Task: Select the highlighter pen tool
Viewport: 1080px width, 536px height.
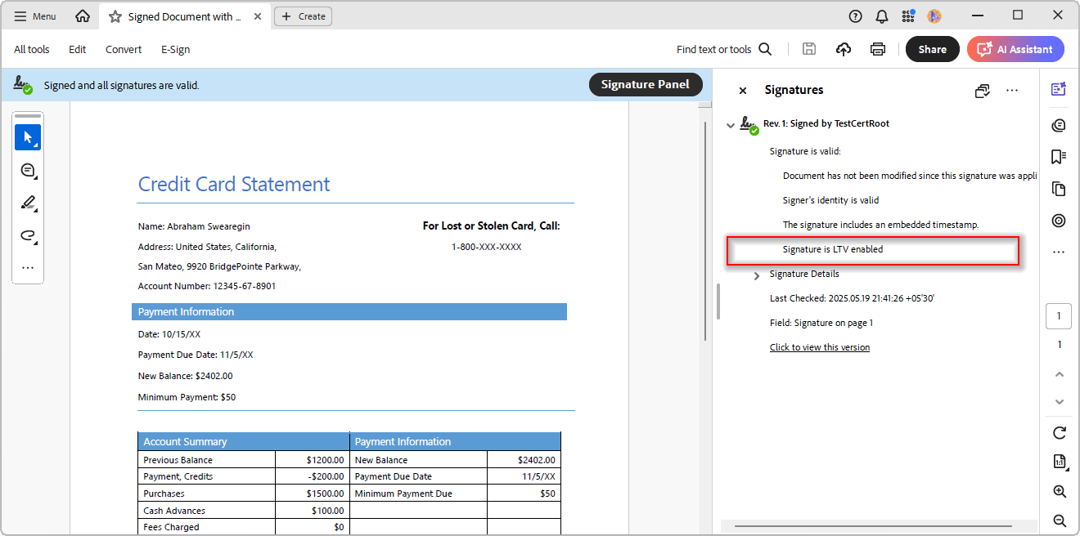Action: tap(28, 203)
